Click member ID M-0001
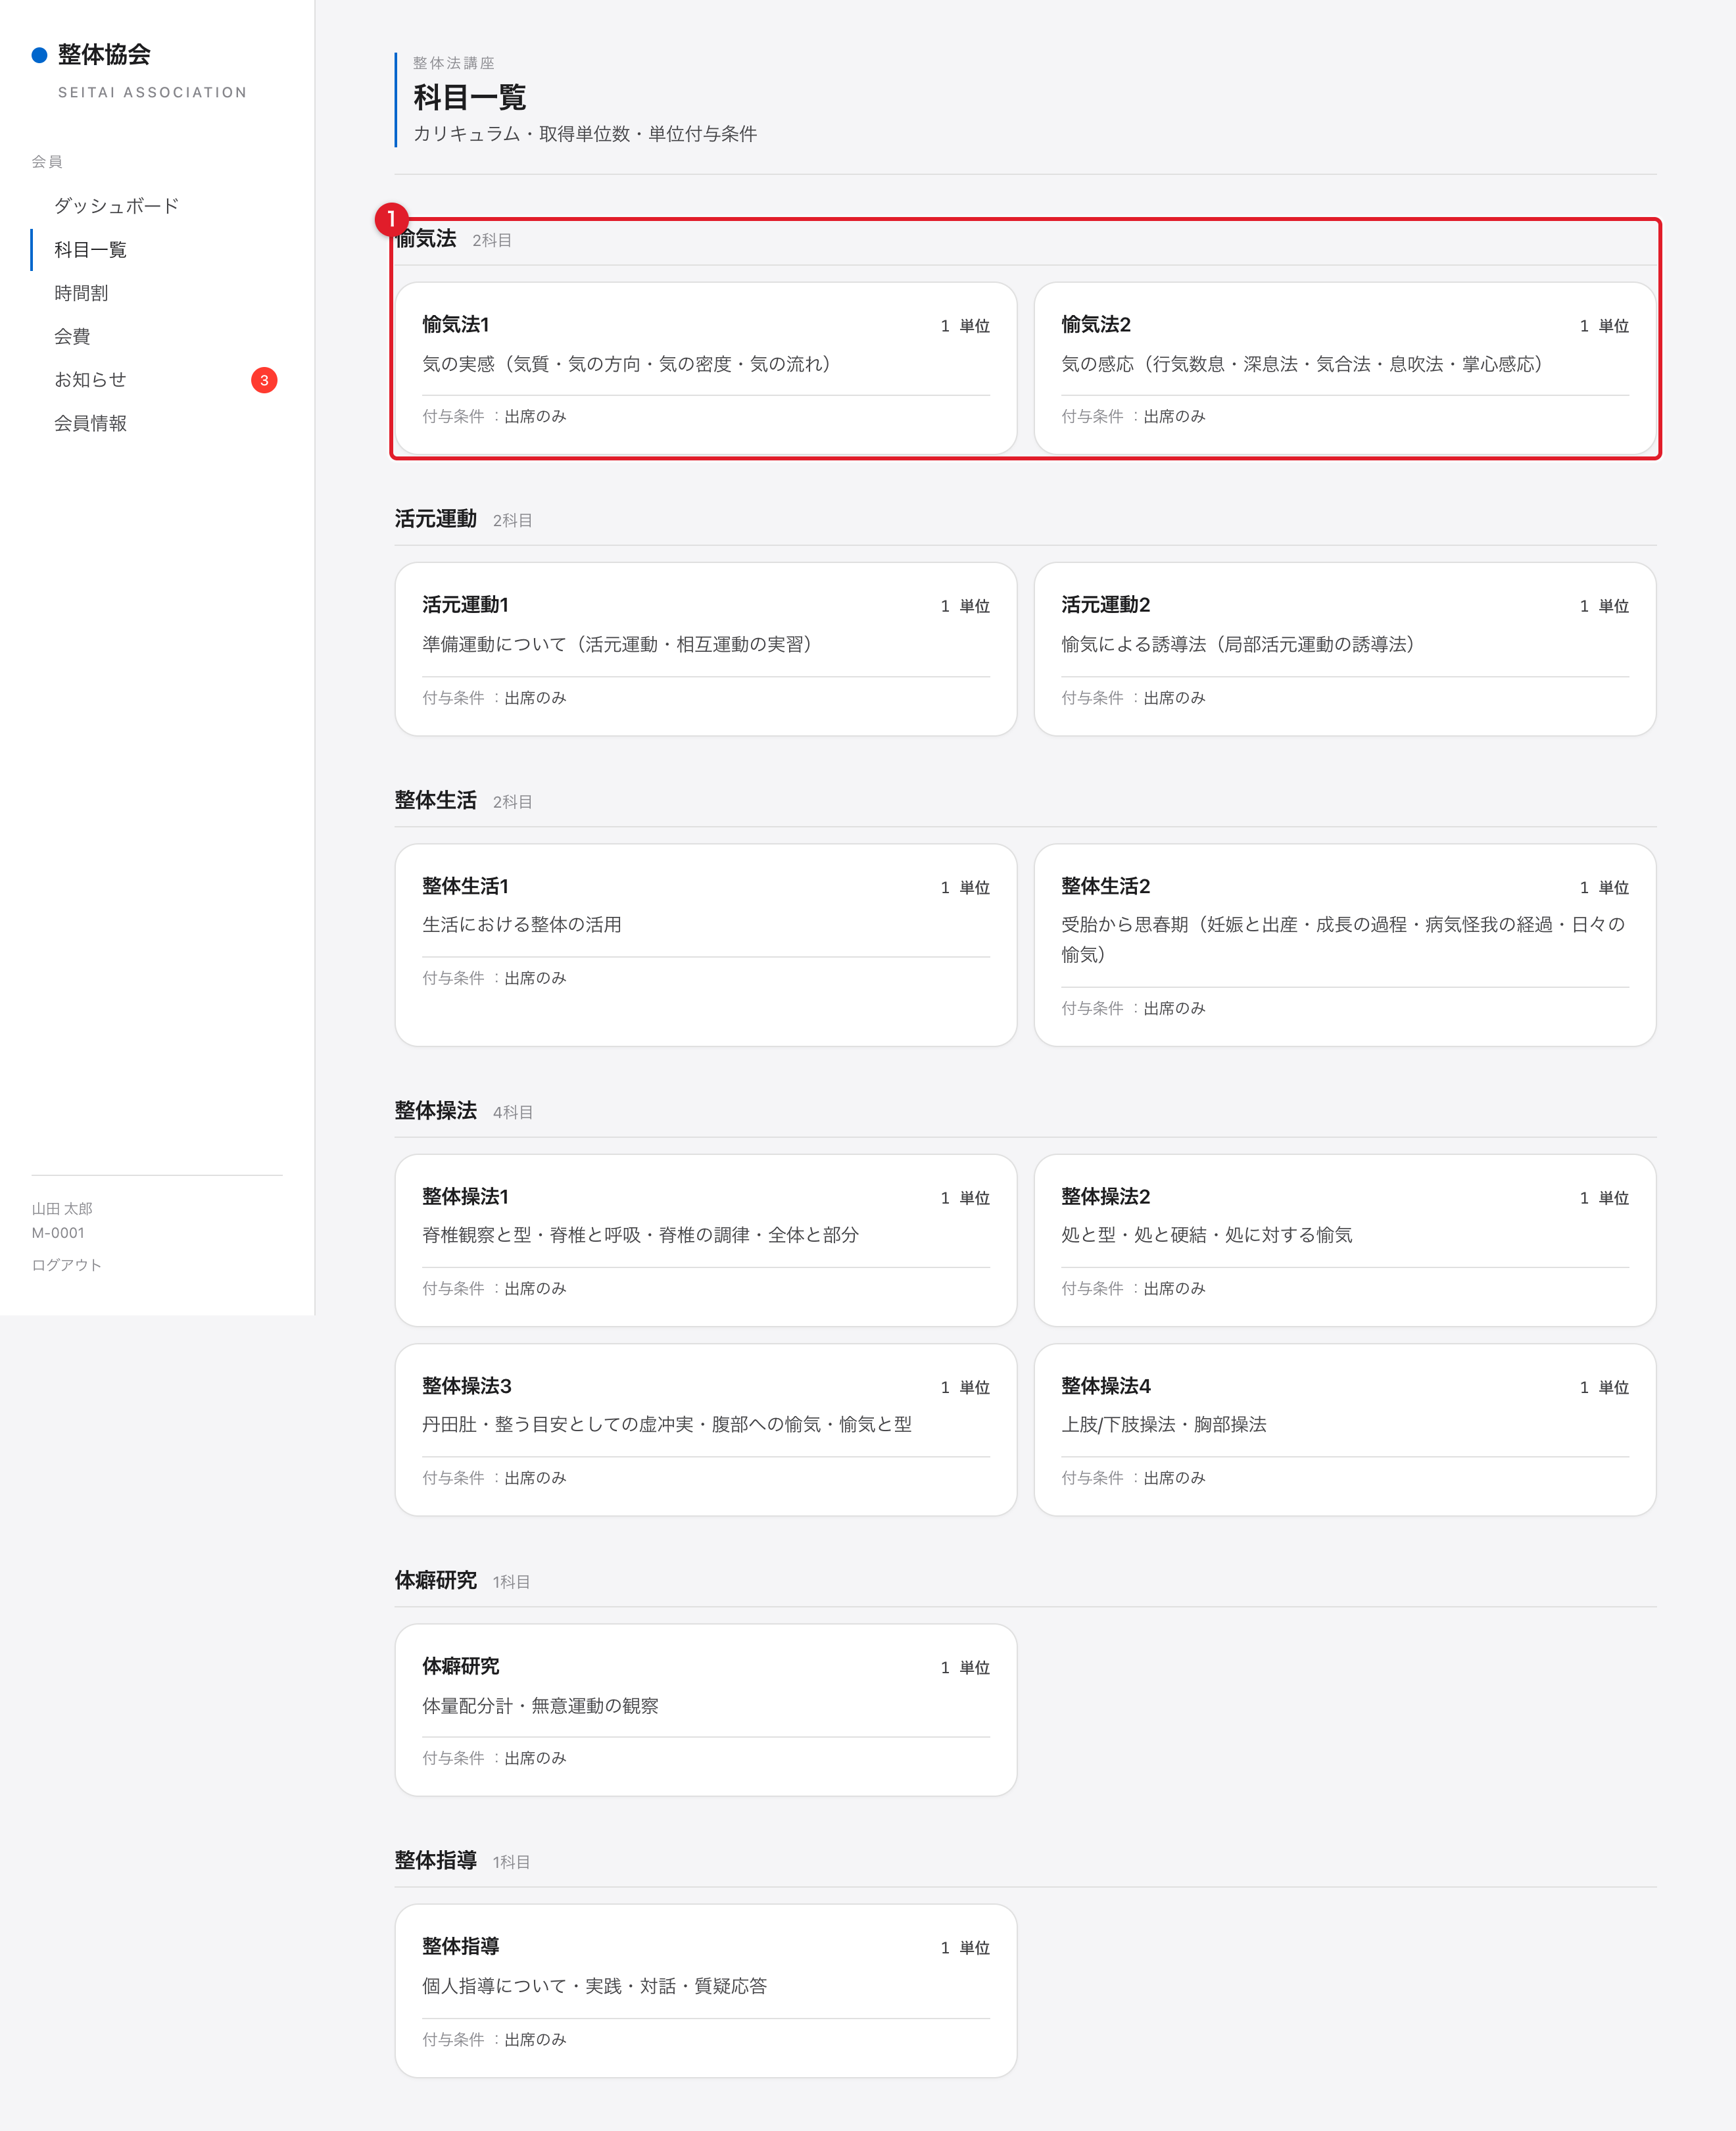 [x=58, y=1233]
